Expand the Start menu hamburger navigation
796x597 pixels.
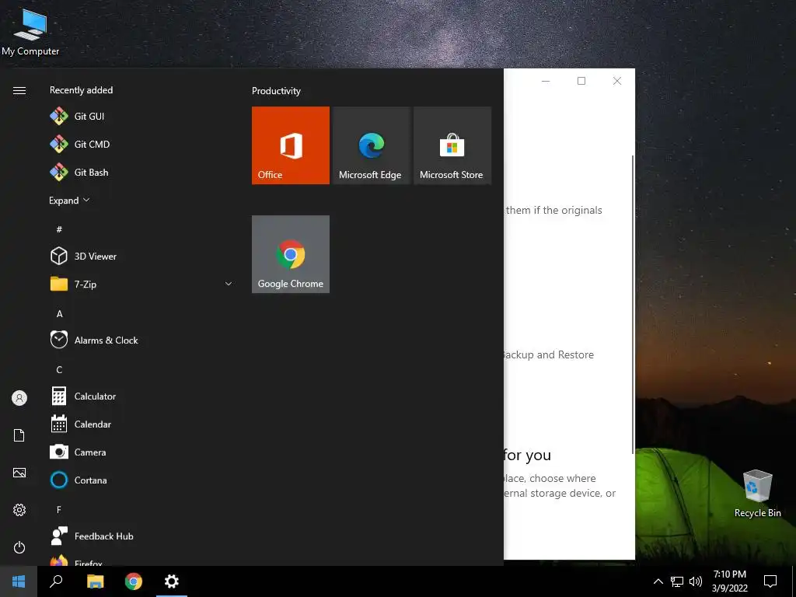pos(19,90)
